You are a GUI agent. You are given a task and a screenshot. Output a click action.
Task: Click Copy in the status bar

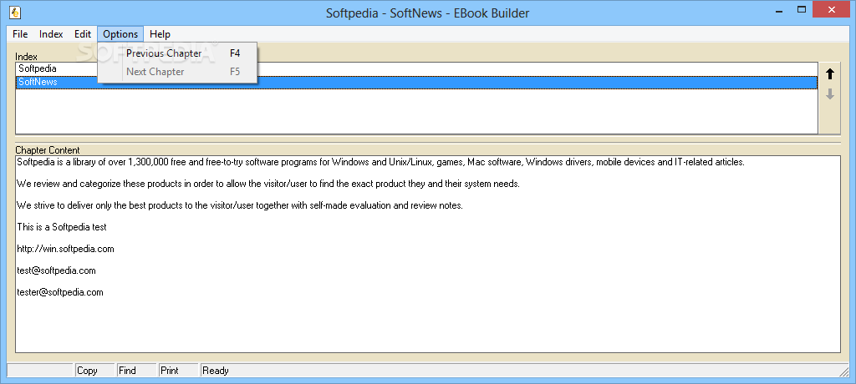(94, 371)
